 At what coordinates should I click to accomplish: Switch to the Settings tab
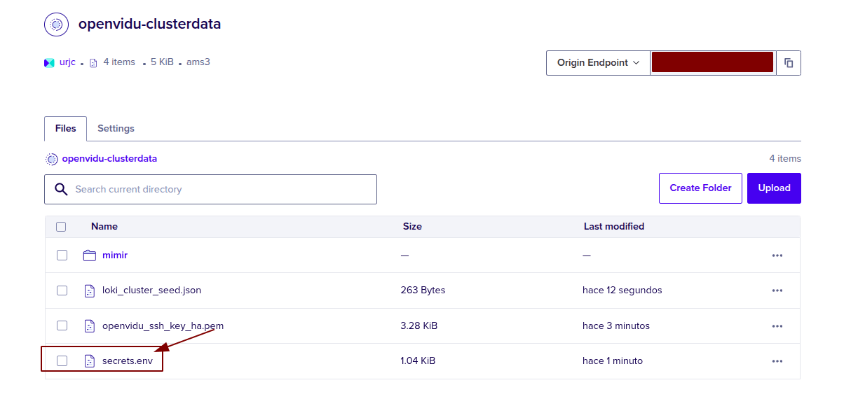(116, 129)
